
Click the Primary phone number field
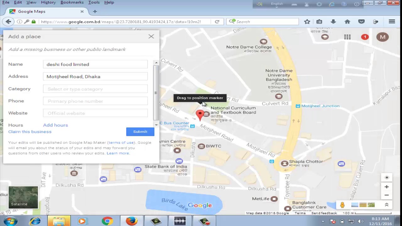[x=95, y=101]
